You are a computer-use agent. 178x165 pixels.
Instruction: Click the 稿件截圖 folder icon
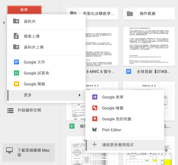pos(130,14)
